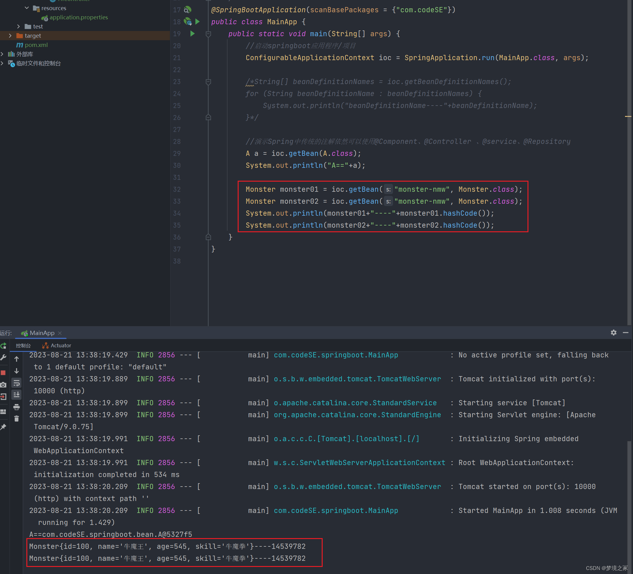The height and width of the screenshot is (574, 633).
Task: Click SpringApplication on line 21
Action: tap(441, 58)
